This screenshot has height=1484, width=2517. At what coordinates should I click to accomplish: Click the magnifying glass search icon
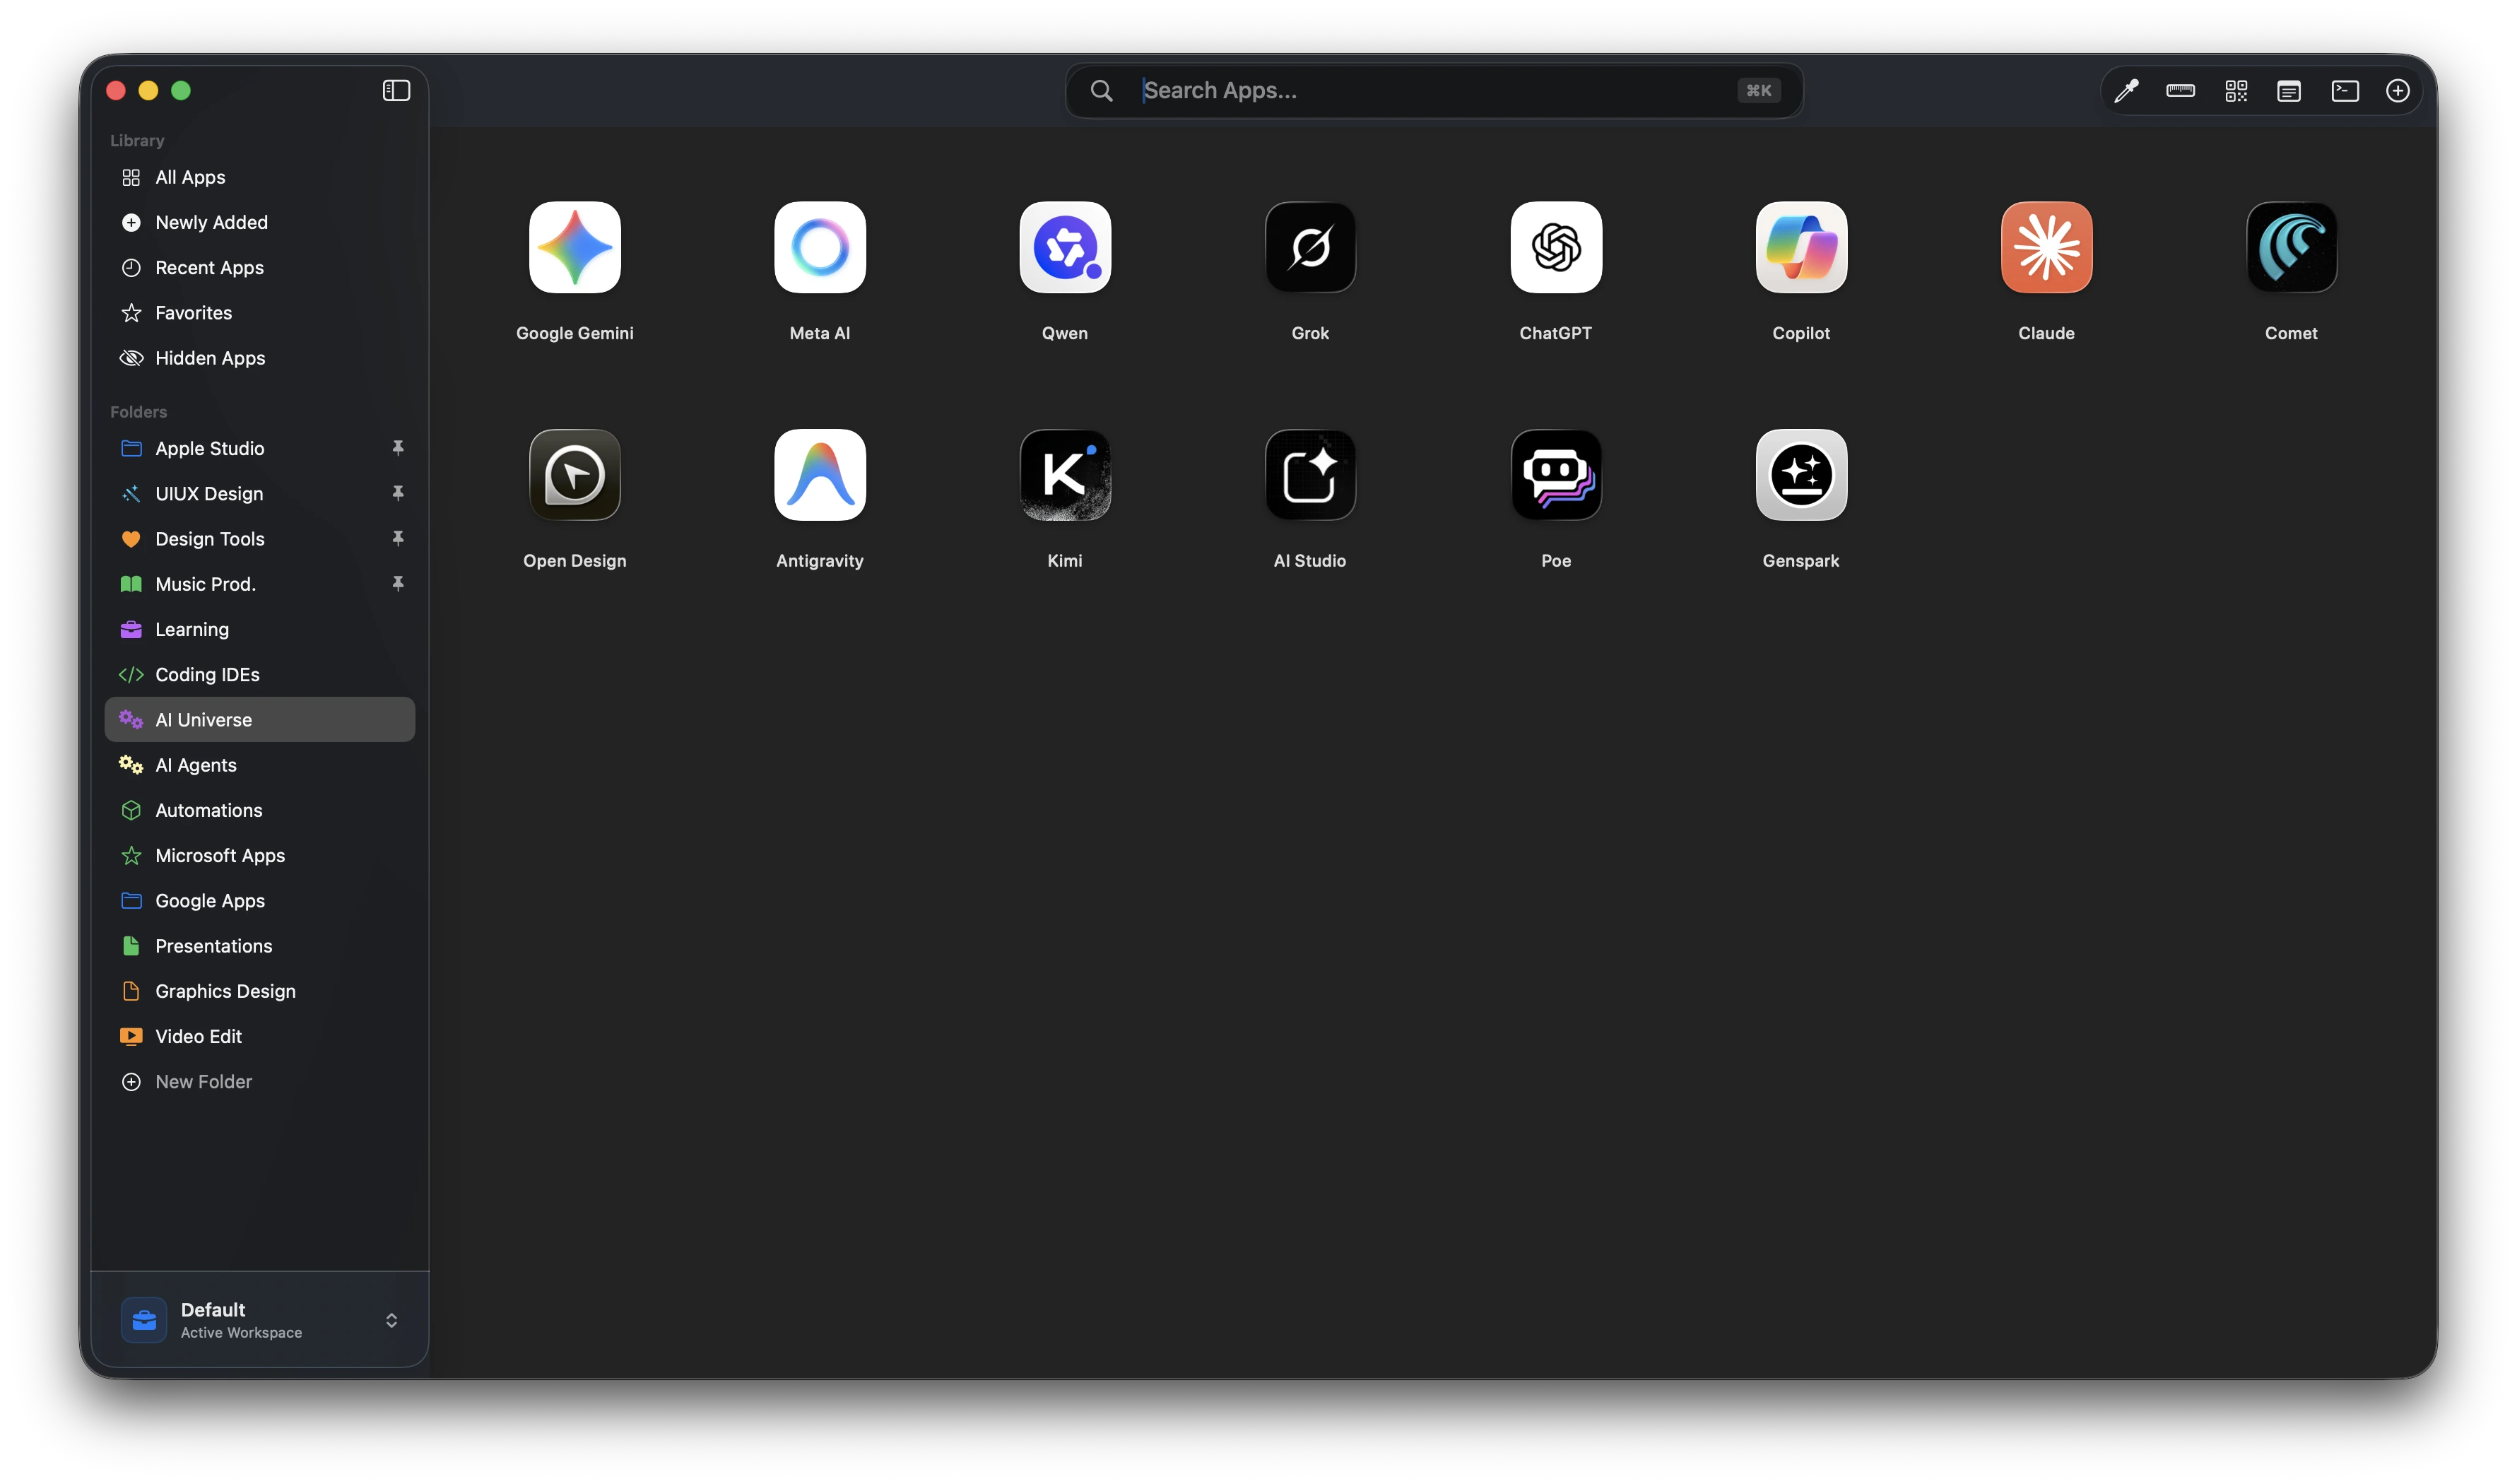tap(1101, 91)
